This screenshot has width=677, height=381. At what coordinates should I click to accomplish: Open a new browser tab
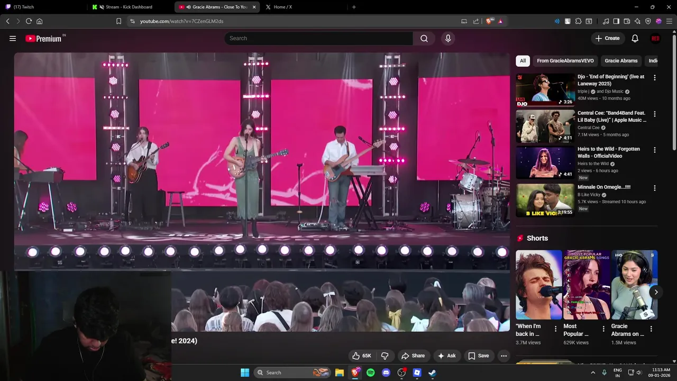[x=354, y=7]
